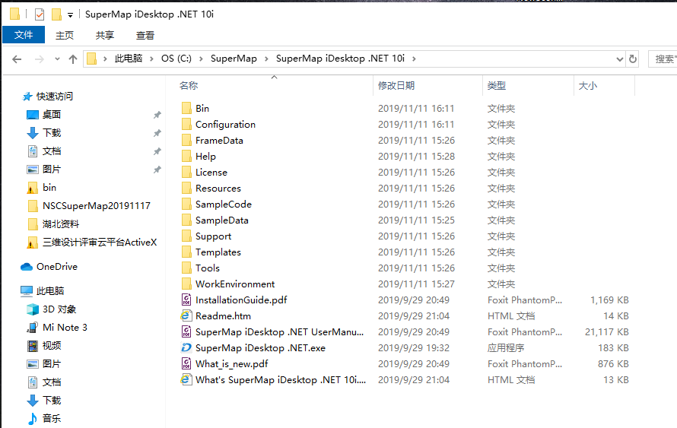Select the SampleData folder icon

click(186, 220)
